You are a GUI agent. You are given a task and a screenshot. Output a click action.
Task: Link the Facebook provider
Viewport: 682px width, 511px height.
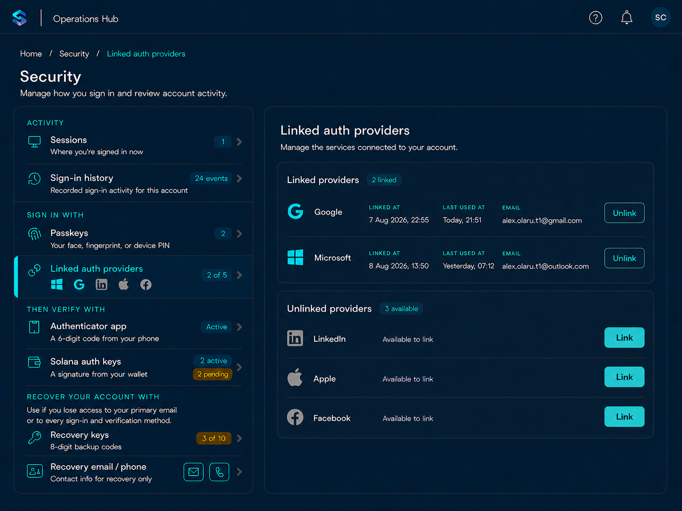(x=624, y=416)
